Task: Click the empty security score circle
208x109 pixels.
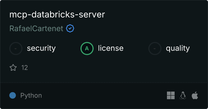Action: [x=16, y=49]
